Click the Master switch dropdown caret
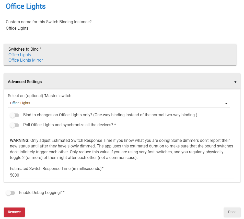 [x=226, y=103]
